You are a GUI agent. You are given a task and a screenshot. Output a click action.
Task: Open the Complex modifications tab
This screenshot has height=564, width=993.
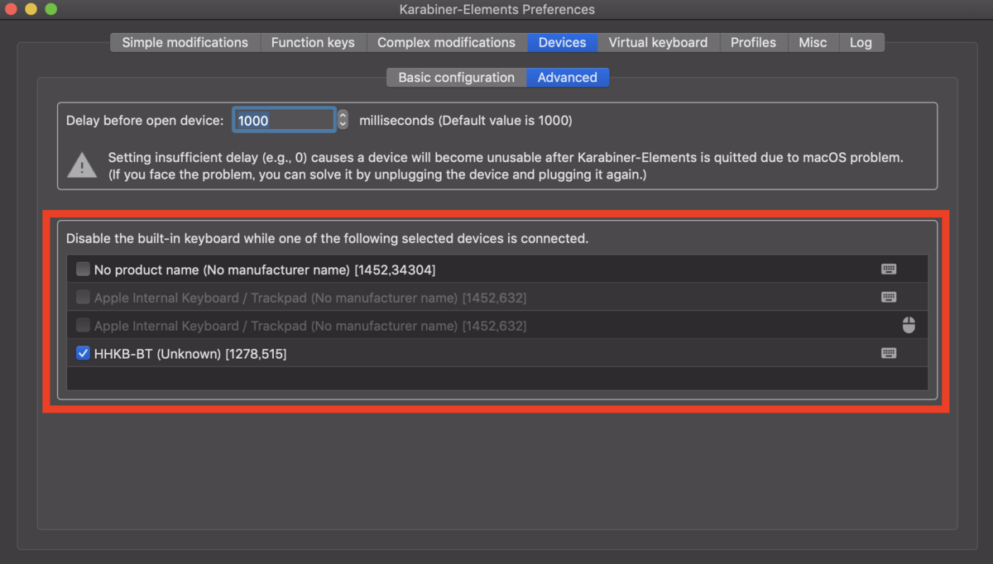[446, 42]
